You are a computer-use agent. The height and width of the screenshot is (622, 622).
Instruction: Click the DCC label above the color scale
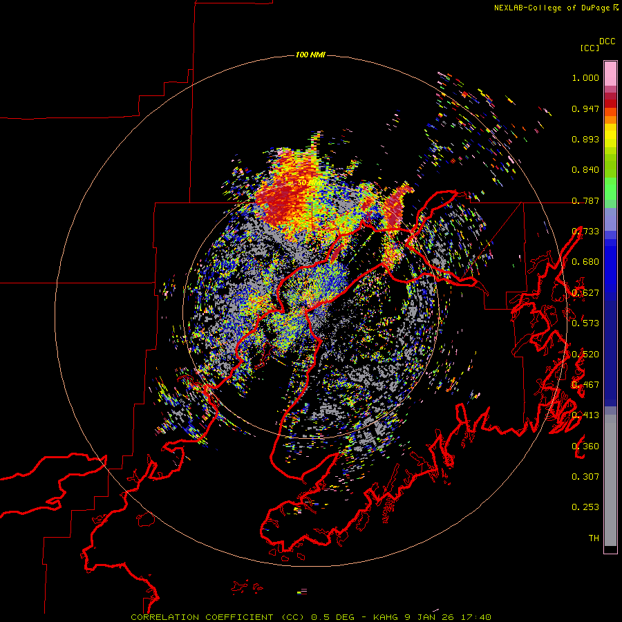pos(607,41)
